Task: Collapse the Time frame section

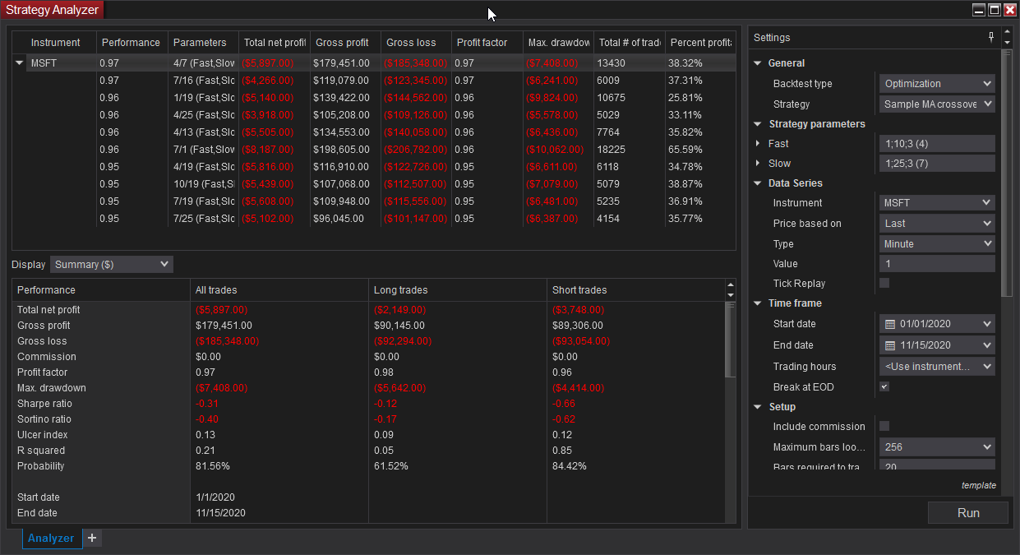Action: [x=758, y=303]
